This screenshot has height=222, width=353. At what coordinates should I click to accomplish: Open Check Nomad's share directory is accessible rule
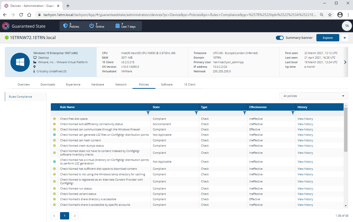click(x=88, y=199)
